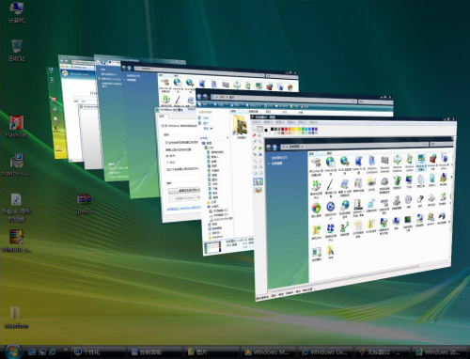This screenshot has height=359, width=470.
Task: Select the Free-Form Select tool in Paint
Action: tap(254, 129)
